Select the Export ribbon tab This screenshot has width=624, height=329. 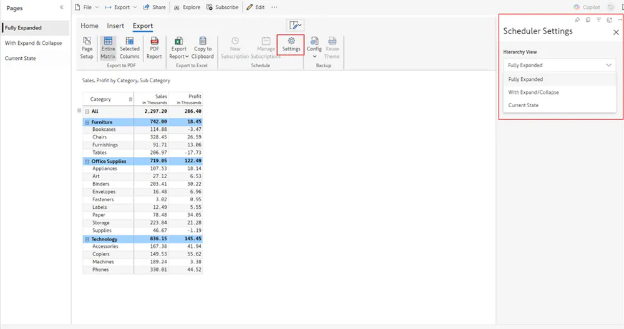(x=143, y=26)
